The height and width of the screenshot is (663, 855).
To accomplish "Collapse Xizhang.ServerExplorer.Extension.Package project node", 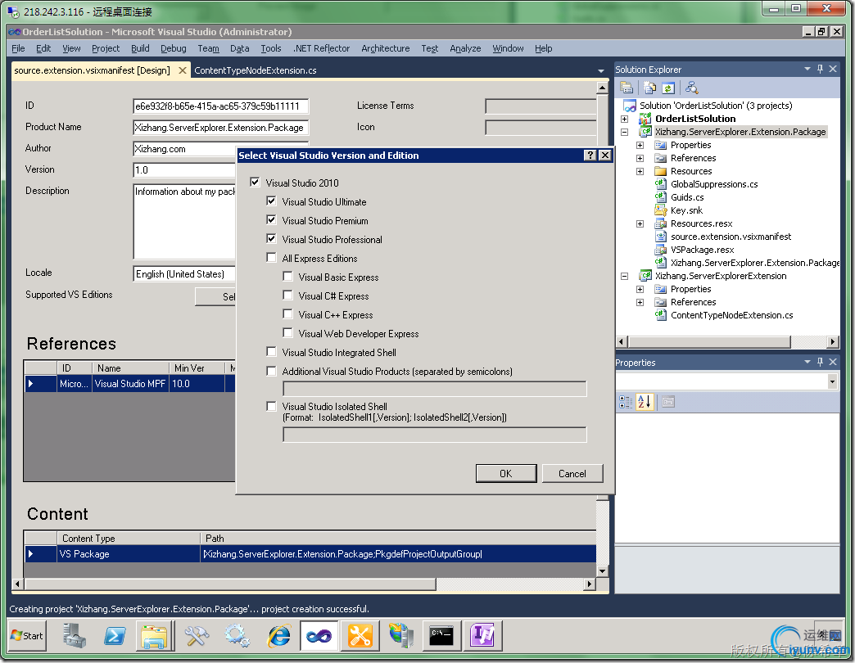I will [624, 132].
